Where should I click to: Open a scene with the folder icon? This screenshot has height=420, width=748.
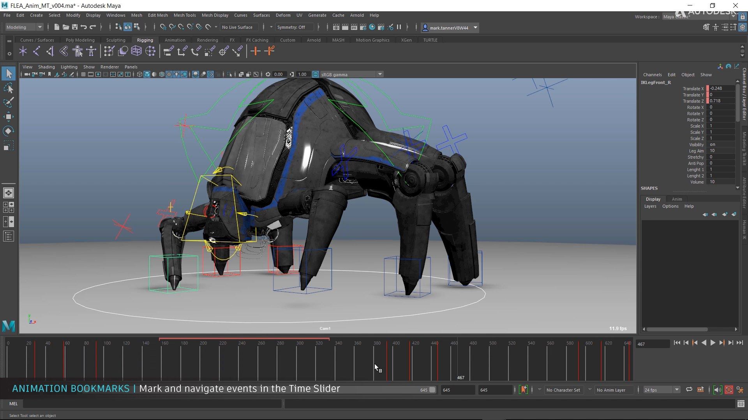pyautogui.click(x=65, y=27)
